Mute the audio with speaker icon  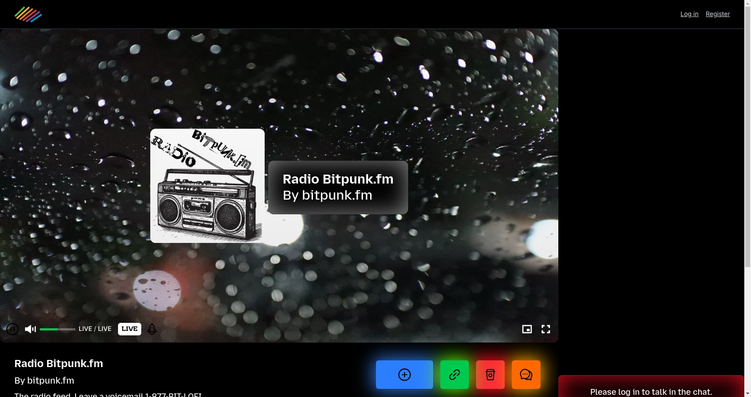coord(30,329)
